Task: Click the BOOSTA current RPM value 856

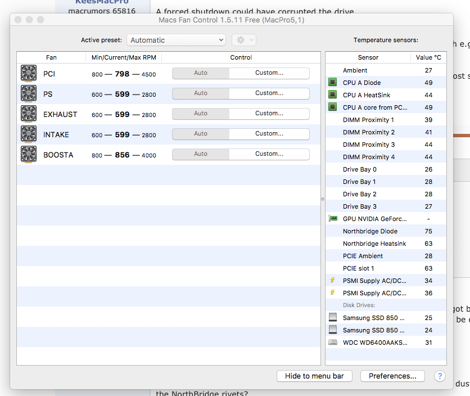Action: coord(123,155)
